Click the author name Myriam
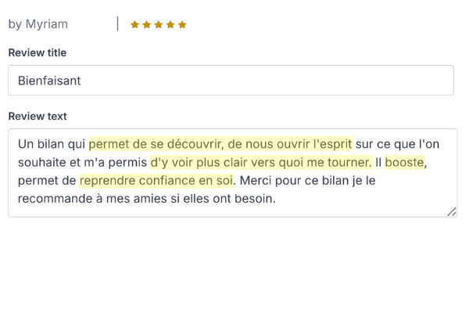 tap(46, 24)
